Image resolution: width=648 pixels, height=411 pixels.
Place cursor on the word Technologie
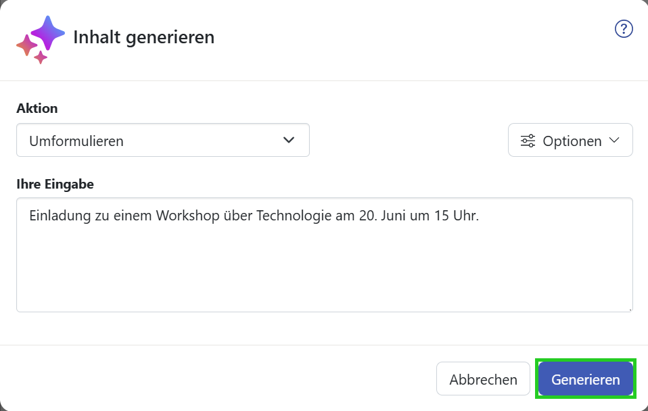[294, 216]
